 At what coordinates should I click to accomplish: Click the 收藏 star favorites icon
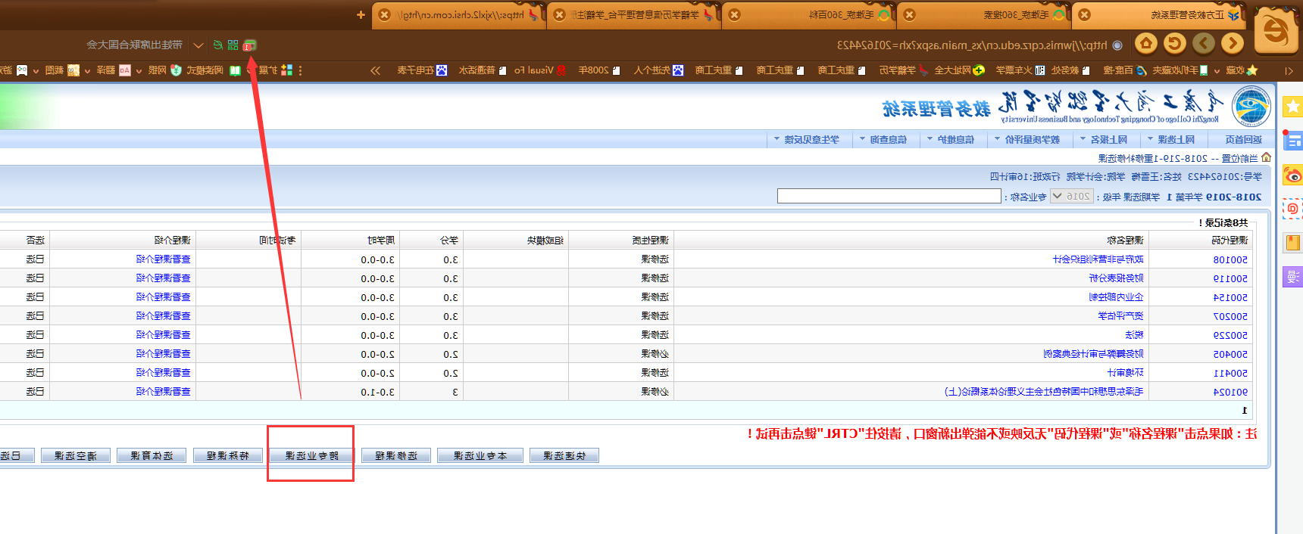pyautogui.click(x=1251, y=70)
